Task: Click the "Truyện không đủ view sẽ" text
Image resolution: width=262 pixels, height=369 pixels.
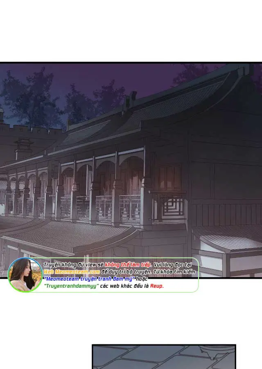Action: click(73, 265)
